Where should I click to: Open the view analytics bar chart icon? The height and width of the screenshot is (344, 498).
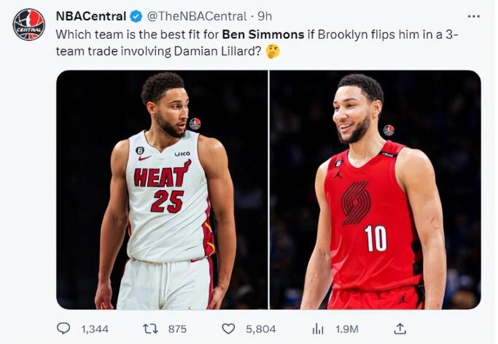click(x=317, y=329)
